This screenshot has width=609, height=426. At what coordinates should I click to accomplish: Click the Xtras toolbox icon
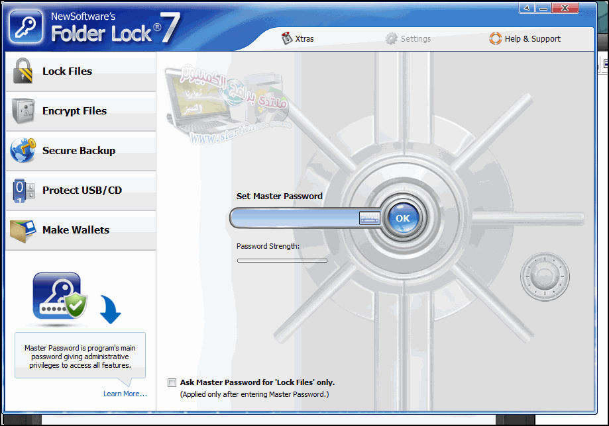pos(287,38)
